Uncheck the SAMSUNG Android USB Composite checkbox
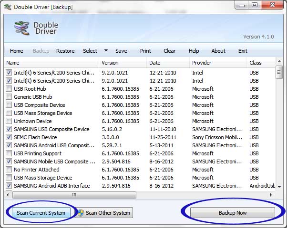 9,145
